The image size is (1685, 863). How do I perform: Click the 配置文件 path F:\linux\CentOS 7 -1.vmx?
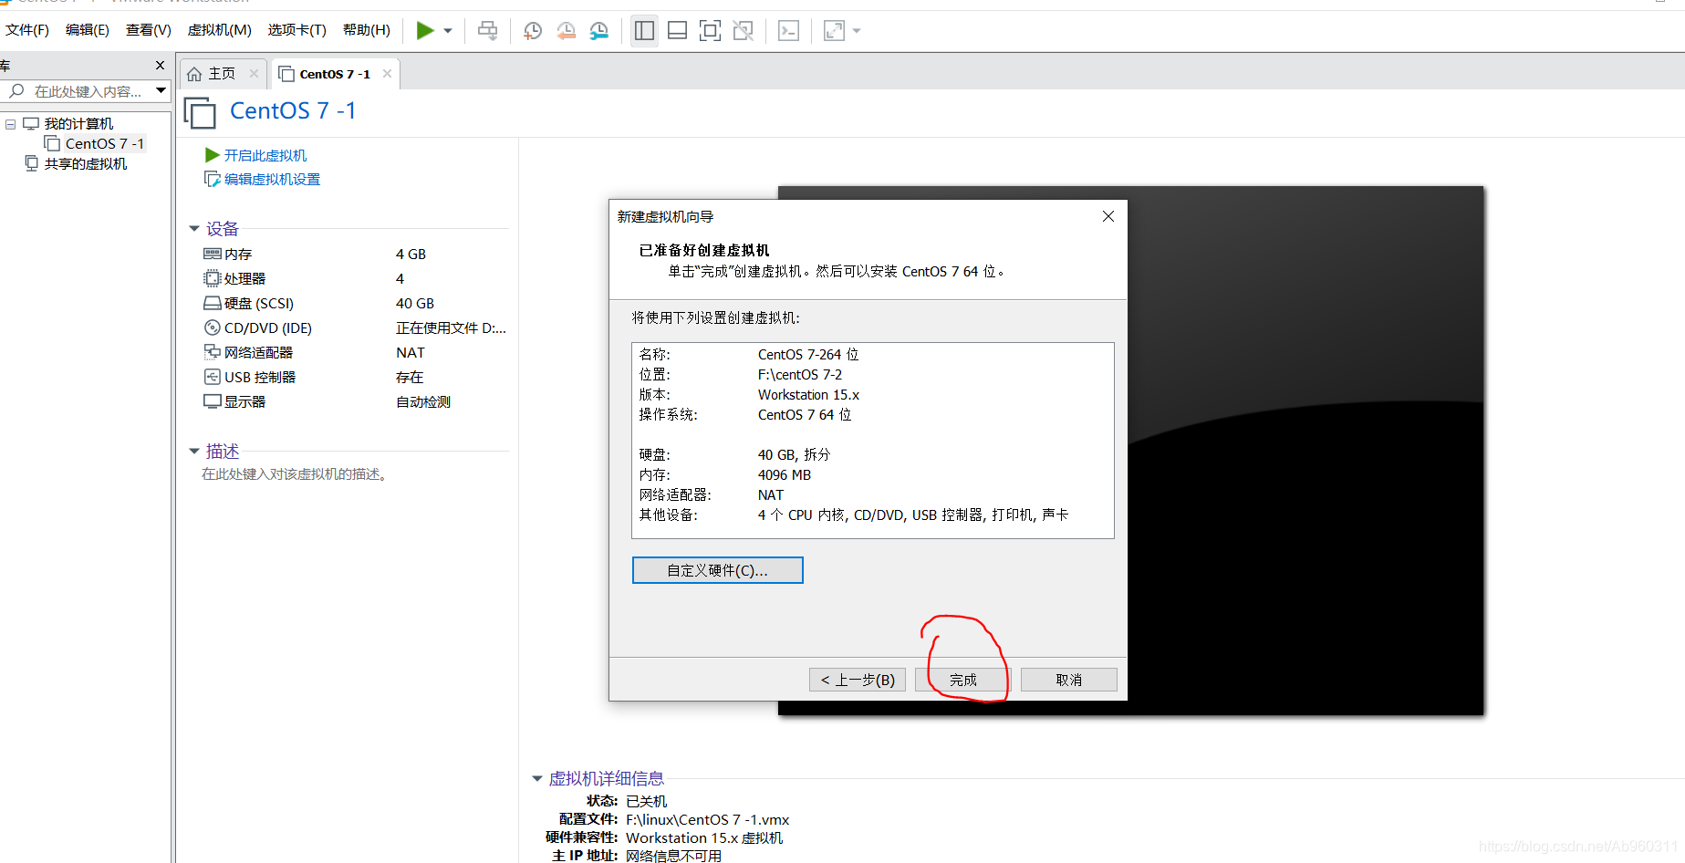click(x=708, y=820)
